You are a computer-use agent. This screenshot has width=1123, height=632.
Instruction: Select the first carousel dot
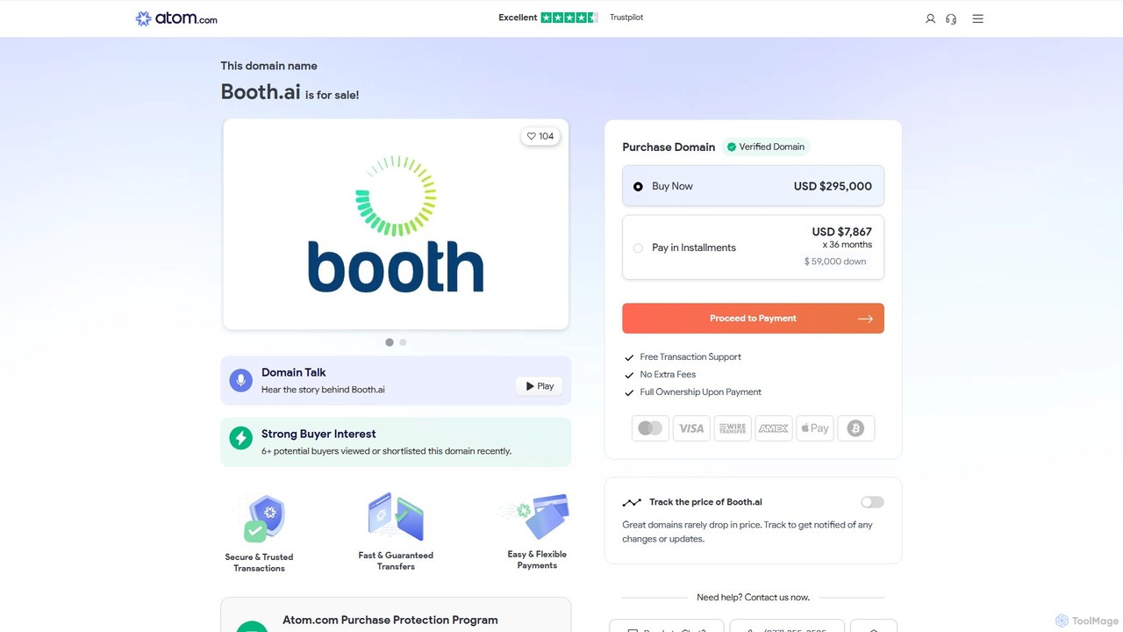390,342
